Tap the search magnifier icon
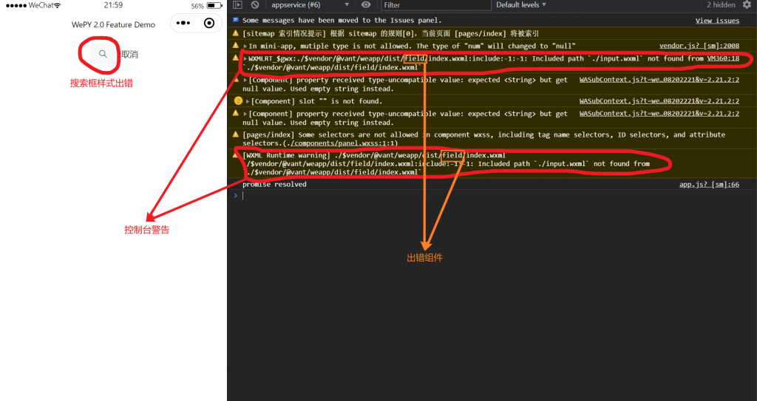 103,54
